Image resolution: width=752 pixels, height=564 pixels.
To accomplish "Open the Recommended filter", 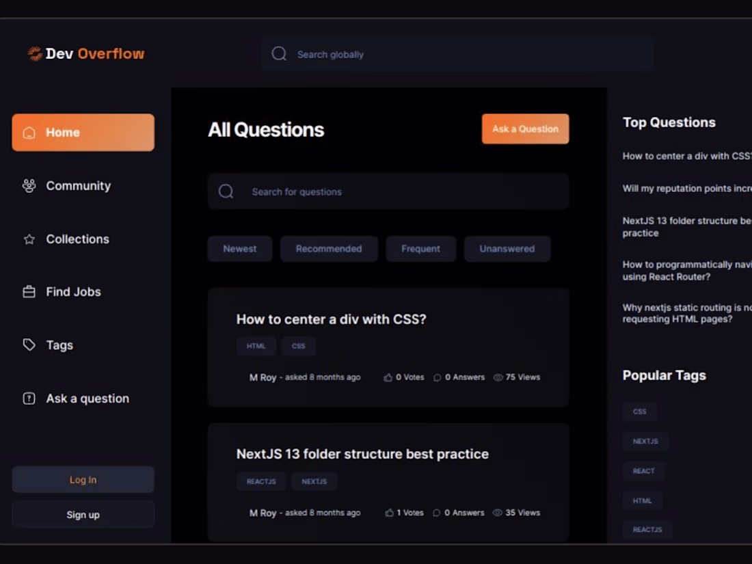I will (329, 249).
